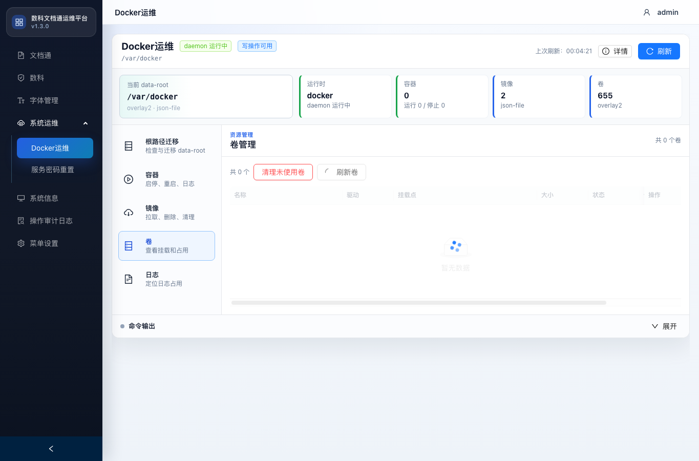
Task: Click the horizontal scrollbar under the table
Action: click(x=419, y=303)
